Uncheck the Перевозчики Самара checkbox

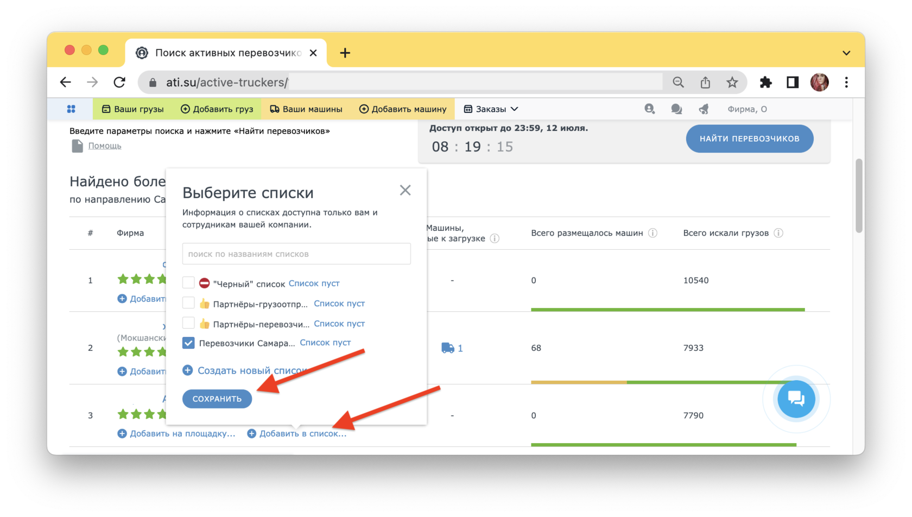188,343
